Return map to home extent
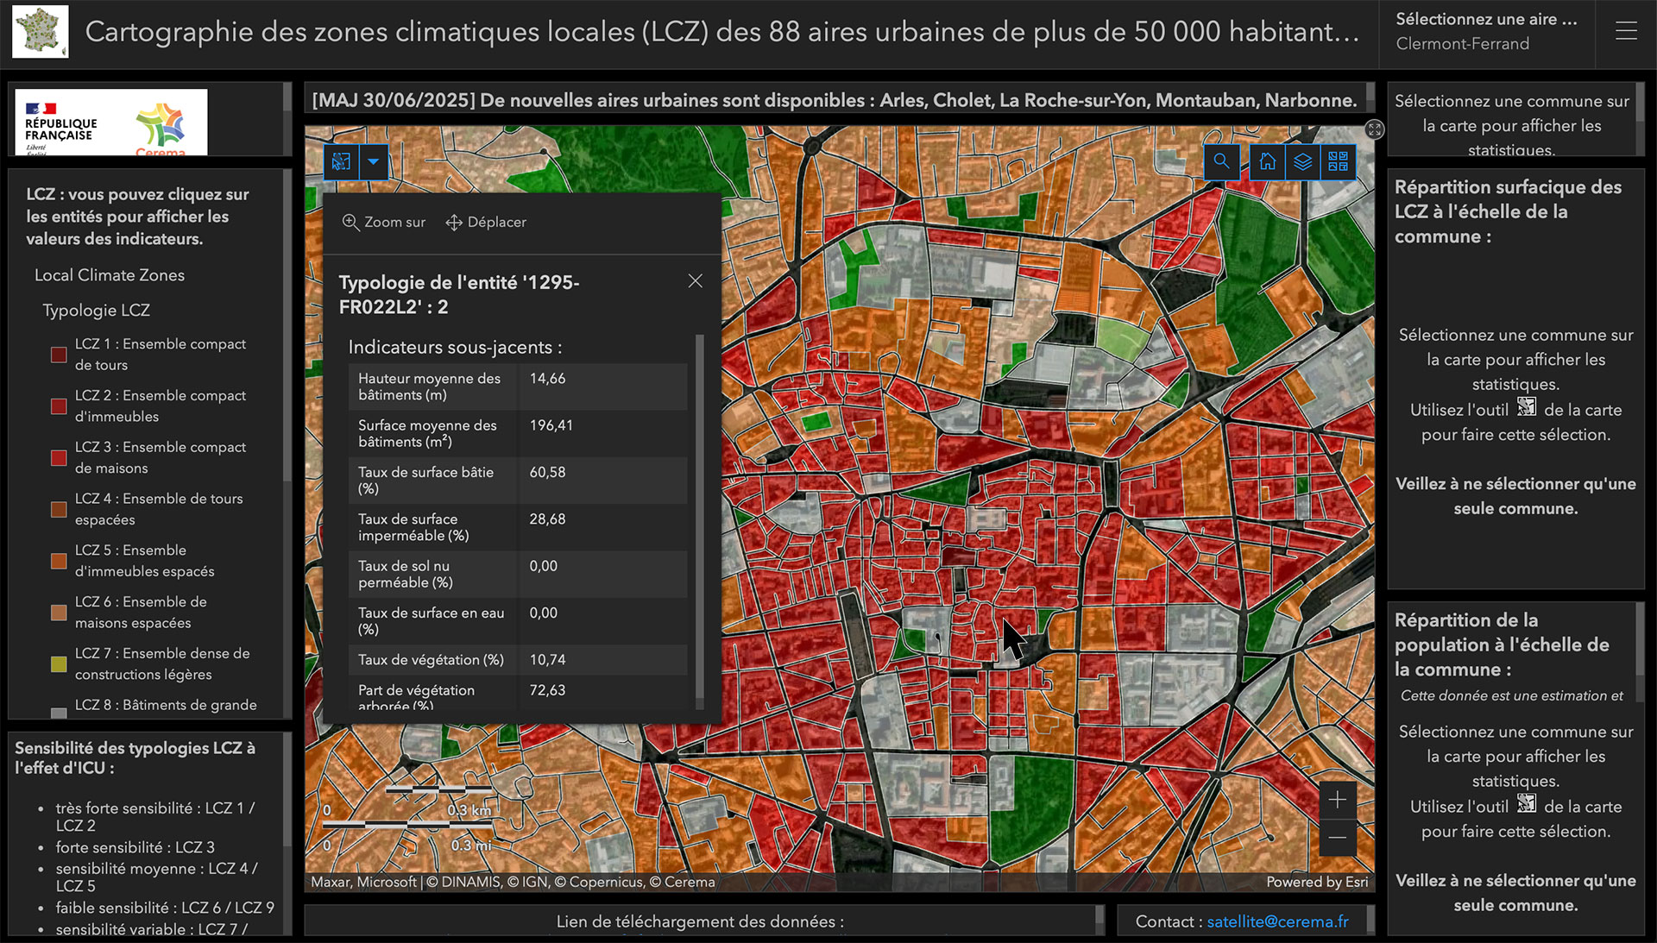The width and height of the screenshot is (1657, 943). tap(1267, 161)
